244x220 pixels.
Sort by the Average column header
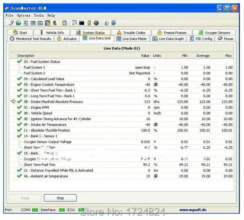click(200, 56)
